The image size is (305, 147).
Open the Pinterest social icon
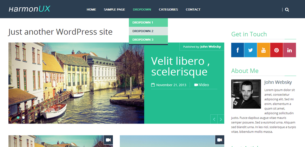[x=277, y=50]
